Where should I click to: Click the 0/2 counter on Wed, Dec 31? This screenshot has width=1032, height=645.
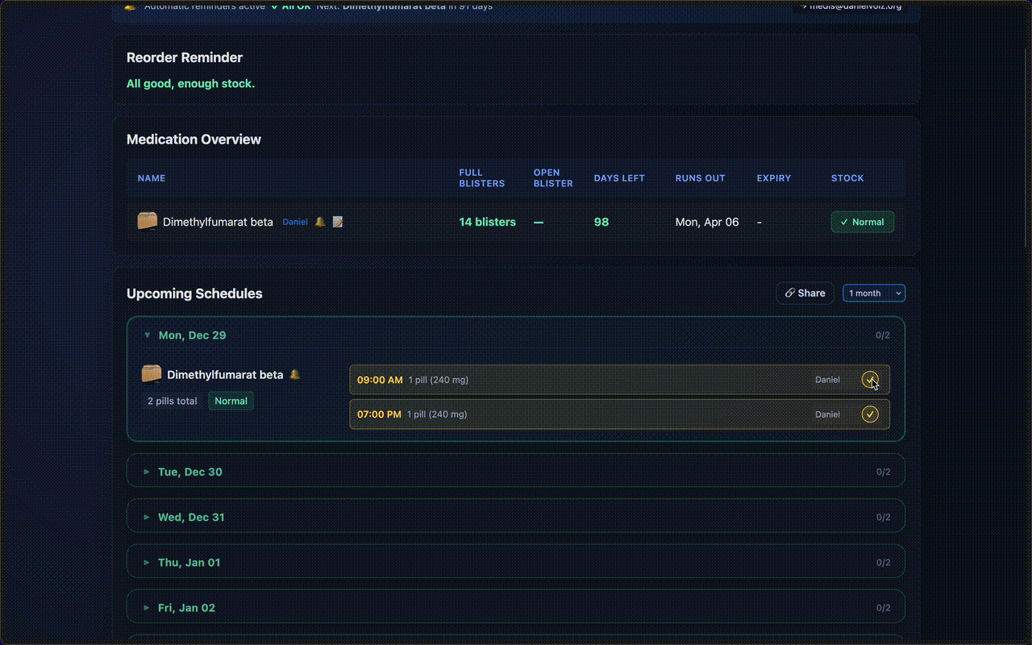click(x=884, y=517)
